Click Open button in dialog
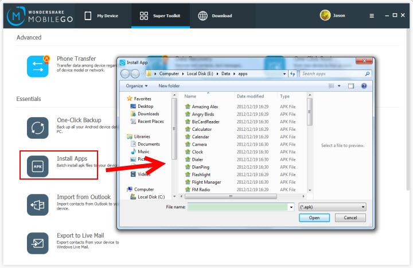 coord(314,218)
